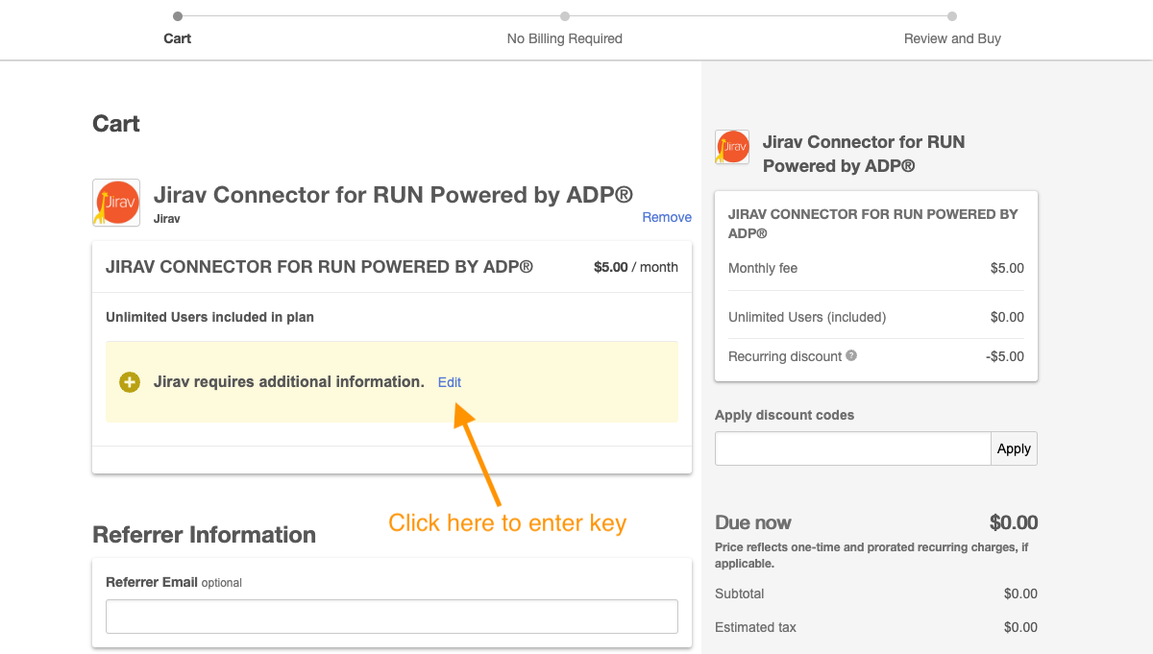Click the Jirav logo icon in the cart item
The width and height of the screenshot is (1153, 654).
[x=115, y=202]
